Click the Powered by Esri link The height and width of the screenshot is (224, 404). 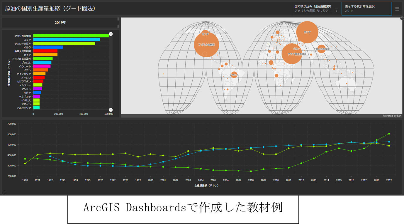[392, 116]
